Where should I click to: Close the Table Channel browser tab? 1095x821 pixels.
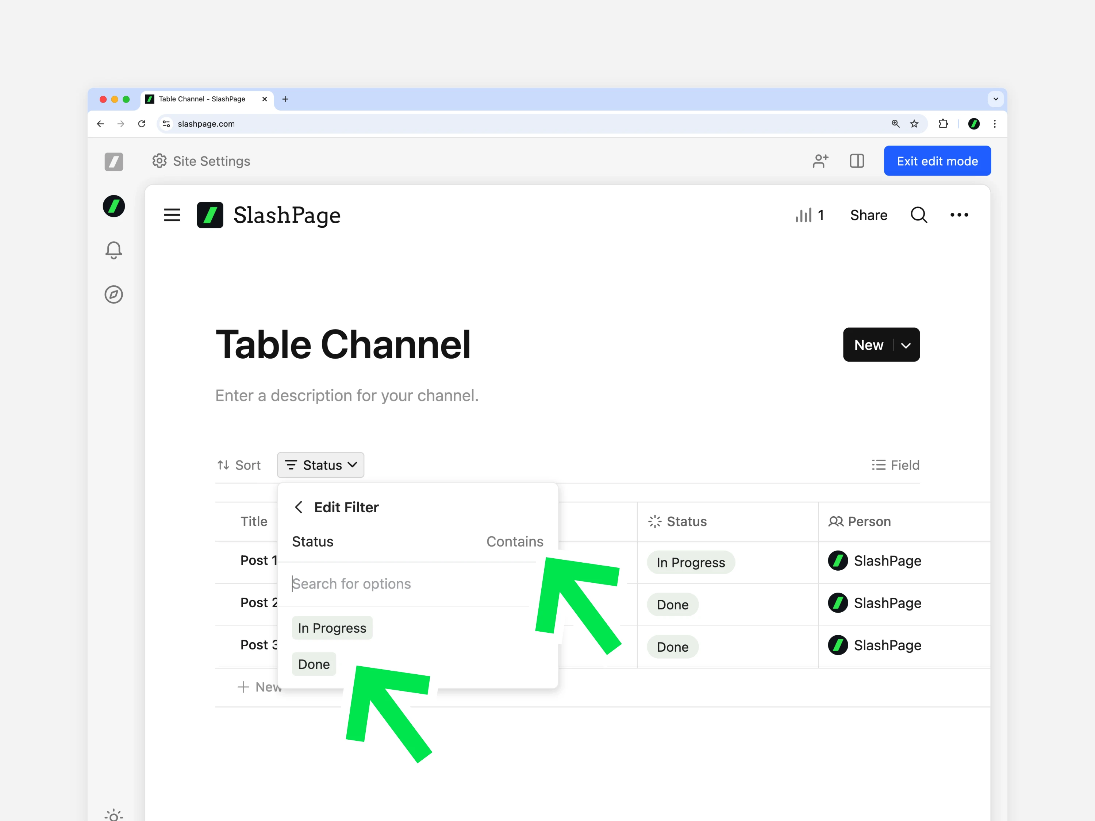pyautogui.click(x=265, y=99)
